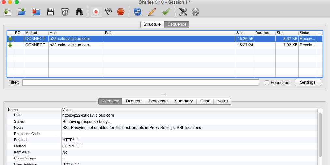
Task: Sort by Start column header
Action: pyautogui.click(x=245, y=33)
